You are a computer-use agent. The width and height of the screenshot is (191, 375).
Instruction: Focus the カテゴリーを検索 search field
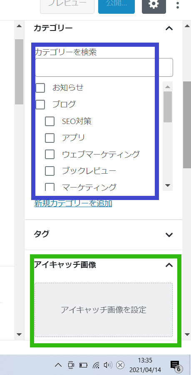(104, 68)
